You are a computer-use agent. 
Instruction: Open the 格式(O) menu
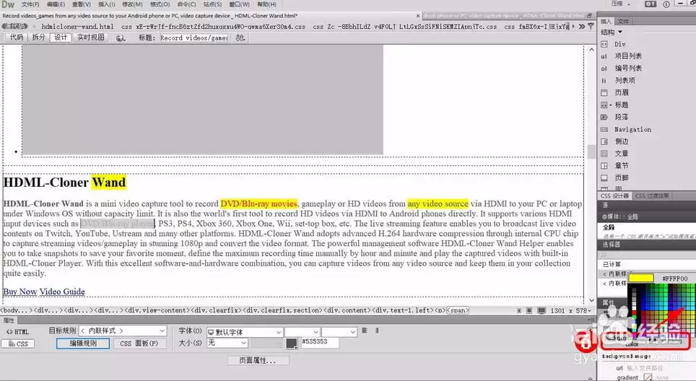pos(160,4)
